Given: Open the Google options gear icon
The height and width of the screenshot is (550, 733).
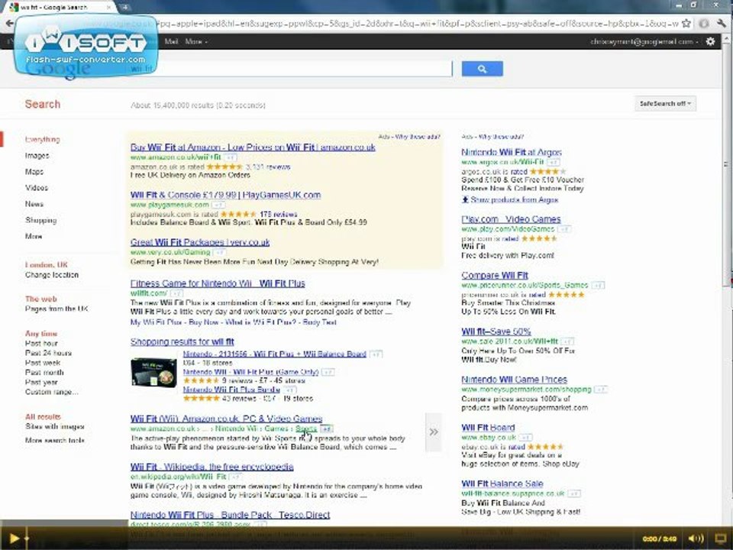Looking at the screenshot, I should (710, 41).
